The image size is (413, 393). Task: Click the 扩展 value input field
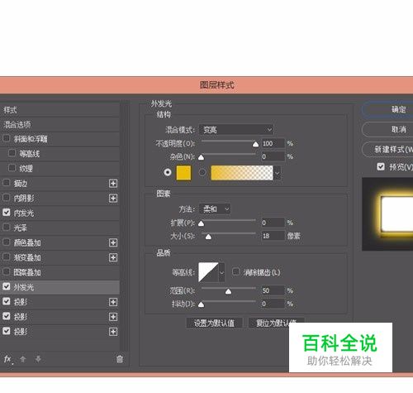273,223
